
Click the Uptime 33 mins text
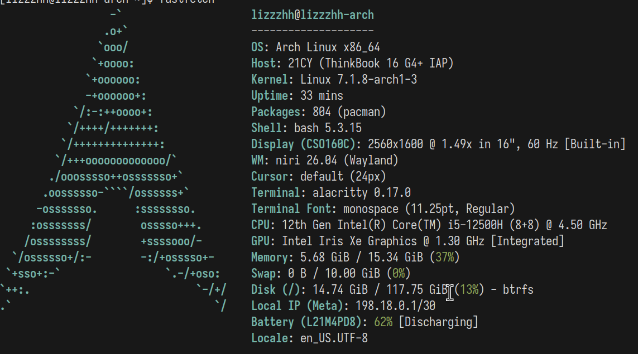[298, 95]
